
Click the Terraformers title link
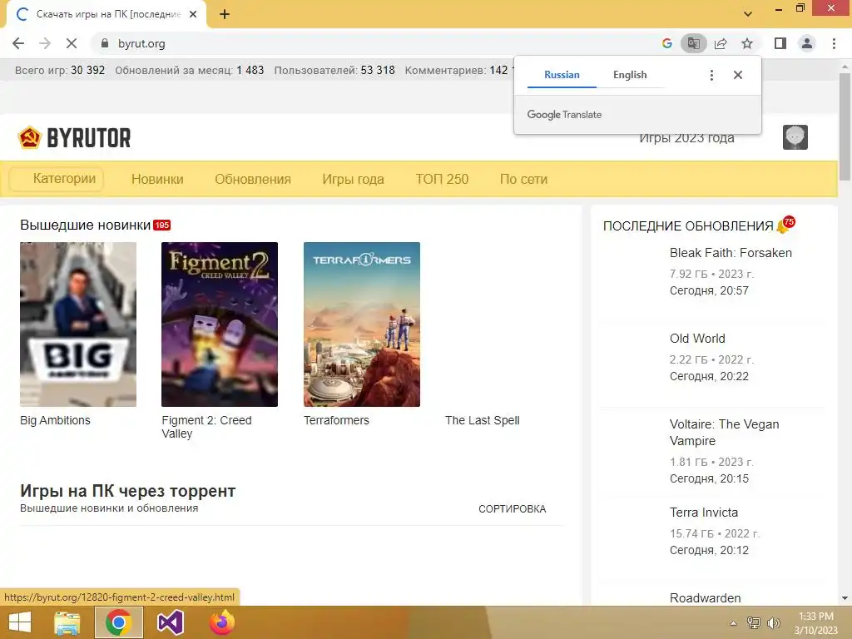[336, 420]
